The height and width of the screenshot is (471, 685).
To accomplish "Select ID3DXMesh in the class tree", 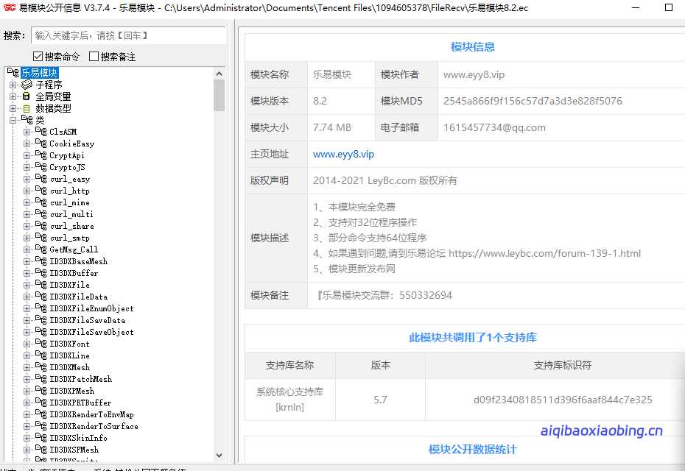I will pos(69,367).
